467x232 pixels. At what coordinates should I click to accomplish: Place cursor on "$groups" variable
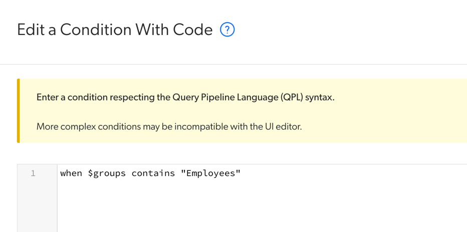click(x=107, y=173)
